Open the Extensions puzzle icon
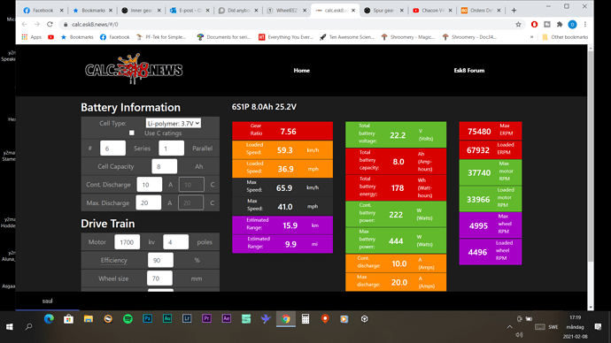Viewport: 611px width, 343px height. [560, 24]
